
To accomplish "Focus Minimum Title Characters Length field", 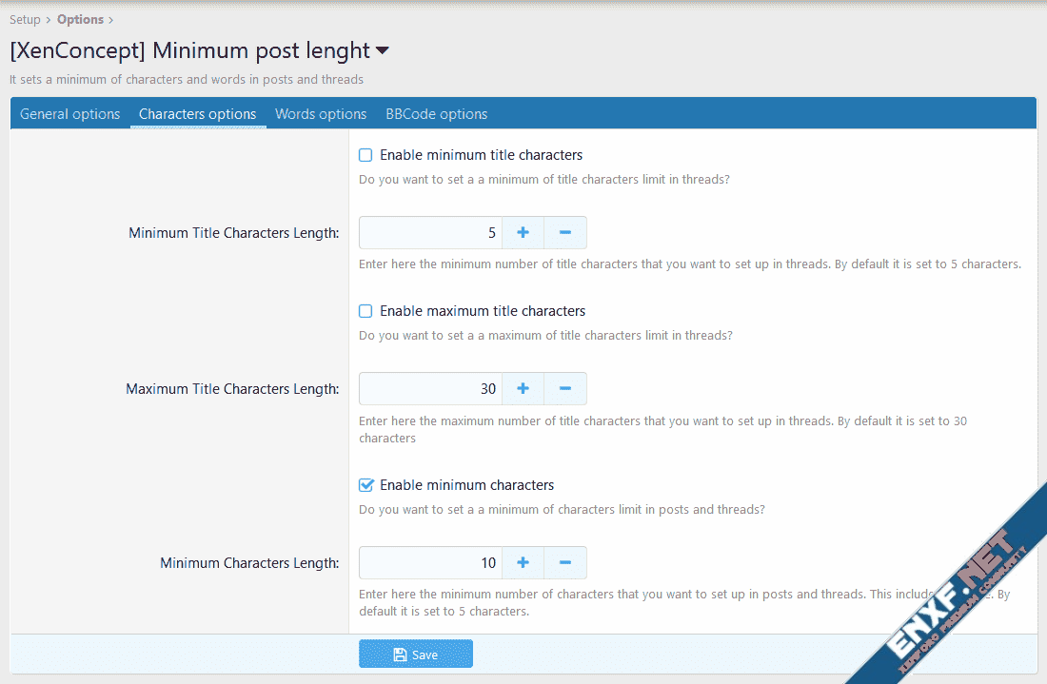I will point(430,232).
